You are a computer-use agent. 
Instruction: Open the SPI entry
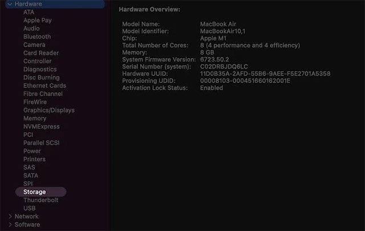click(28, 184)
